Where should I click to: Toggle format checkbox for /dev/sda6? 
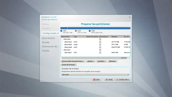tap(100, 47)
